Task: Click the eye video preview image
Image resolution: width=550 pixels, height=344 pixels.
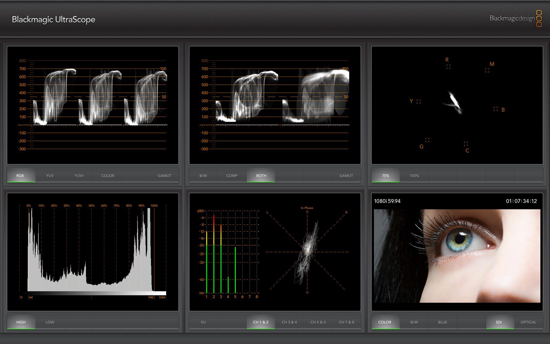Action: click(x=457, y=256)
